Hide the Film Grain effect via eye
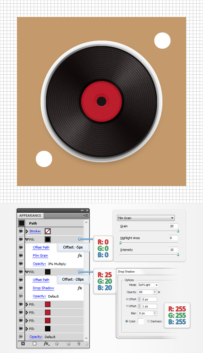The width and height of the screenshot is (203, 353). pyautogui.click(x=21, y=256)
